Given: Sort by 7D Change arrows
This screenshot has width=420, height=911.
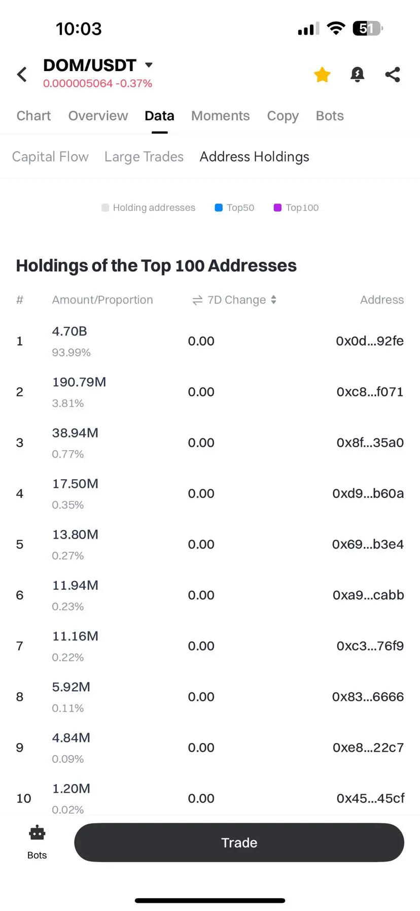Looking at the screenshot, I should point(273,300).
